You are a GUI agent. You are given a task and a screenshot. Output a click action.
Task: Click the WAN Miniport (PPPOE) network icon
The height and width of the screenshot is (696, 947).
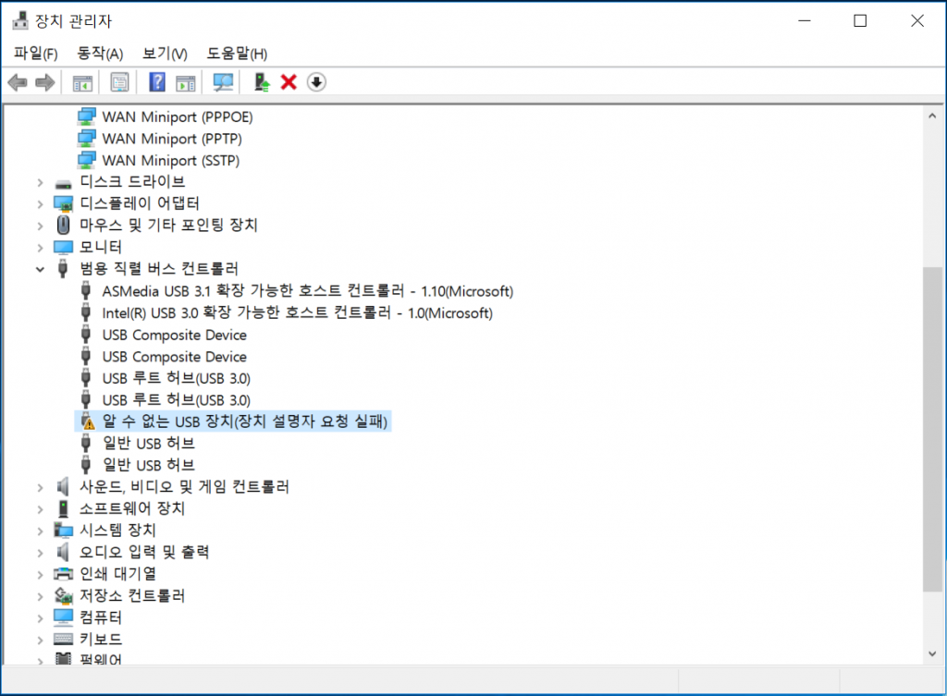tap(86, 116)
